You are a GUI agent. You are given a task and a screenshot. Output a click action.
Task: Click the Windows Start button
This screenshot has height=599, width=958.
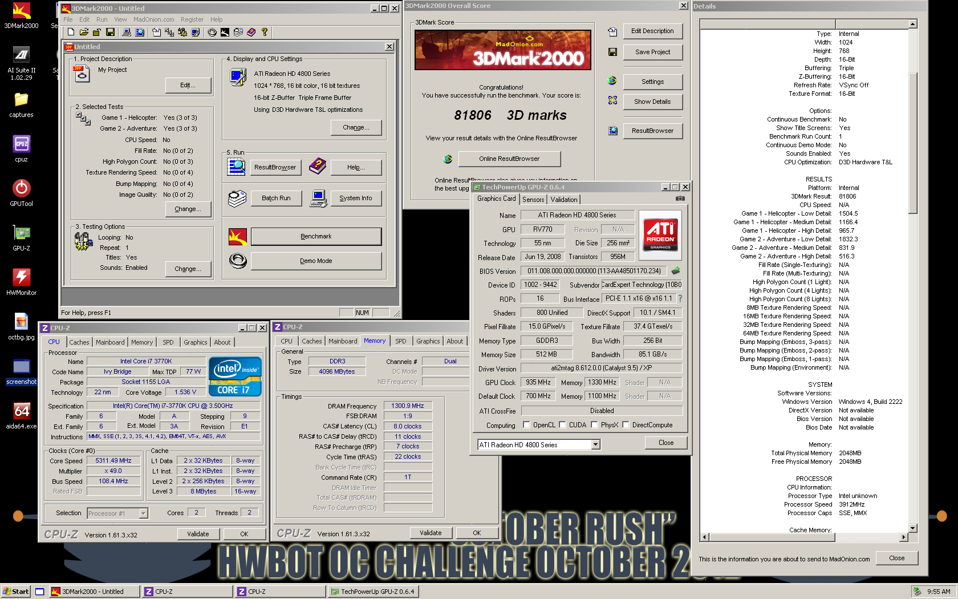pyautogui.click(x=15, y=592)
